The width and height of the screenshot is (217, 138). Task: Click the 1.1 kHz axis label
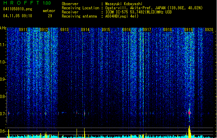3,45
